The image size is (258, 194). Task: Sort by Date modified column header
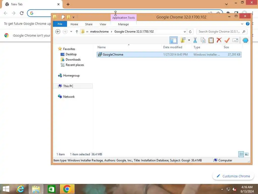173,47
